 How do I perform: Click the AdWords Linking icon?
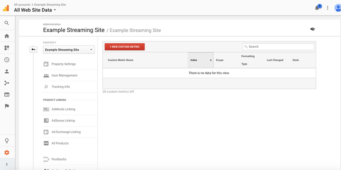(x=46, y=109)
